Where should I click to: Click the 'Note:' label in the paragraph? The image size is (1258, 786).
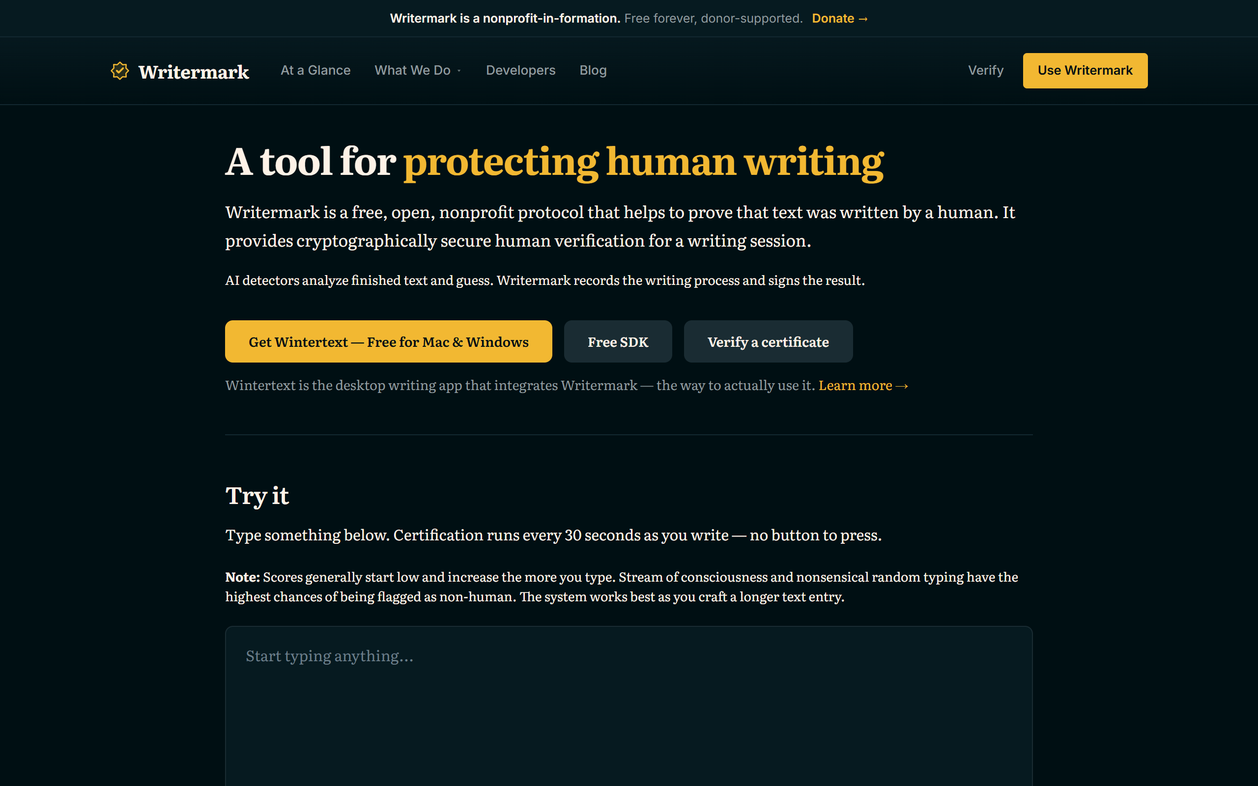tap(242, 577)
